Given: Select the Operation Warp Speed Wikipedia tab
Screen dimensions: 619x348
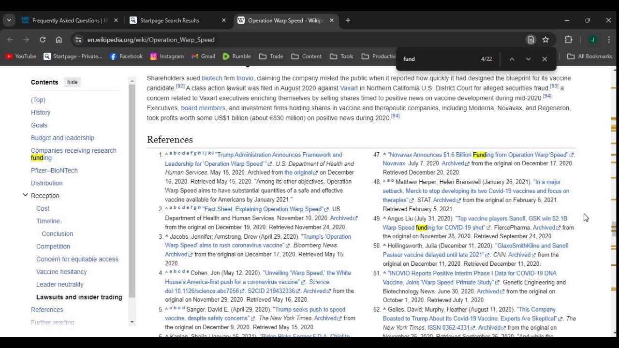Looking at the screenshot, I should (285, 20).
